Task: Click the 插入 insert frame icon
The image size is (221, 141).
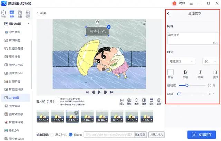Action: tap(122, 101)
